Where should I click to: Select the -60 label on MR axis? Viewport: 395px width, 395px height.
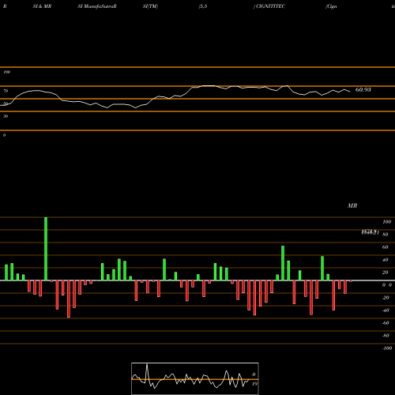386,323
